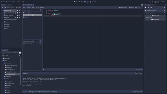This screenshot has width=167, height=94.
Task: Open the Project menu
Action: [x=8, y=2]
